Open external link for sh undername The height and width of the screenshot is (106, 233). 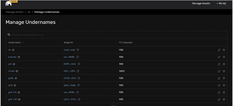tap(13, 50)
